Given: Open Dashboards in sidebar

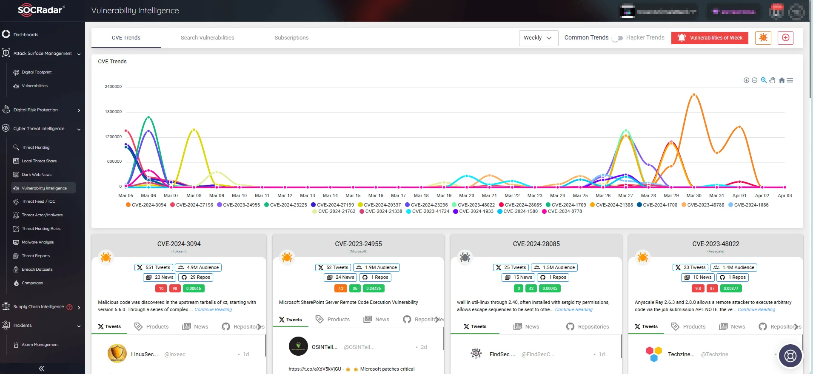Looking at the screenshot, I should [26, 34].
